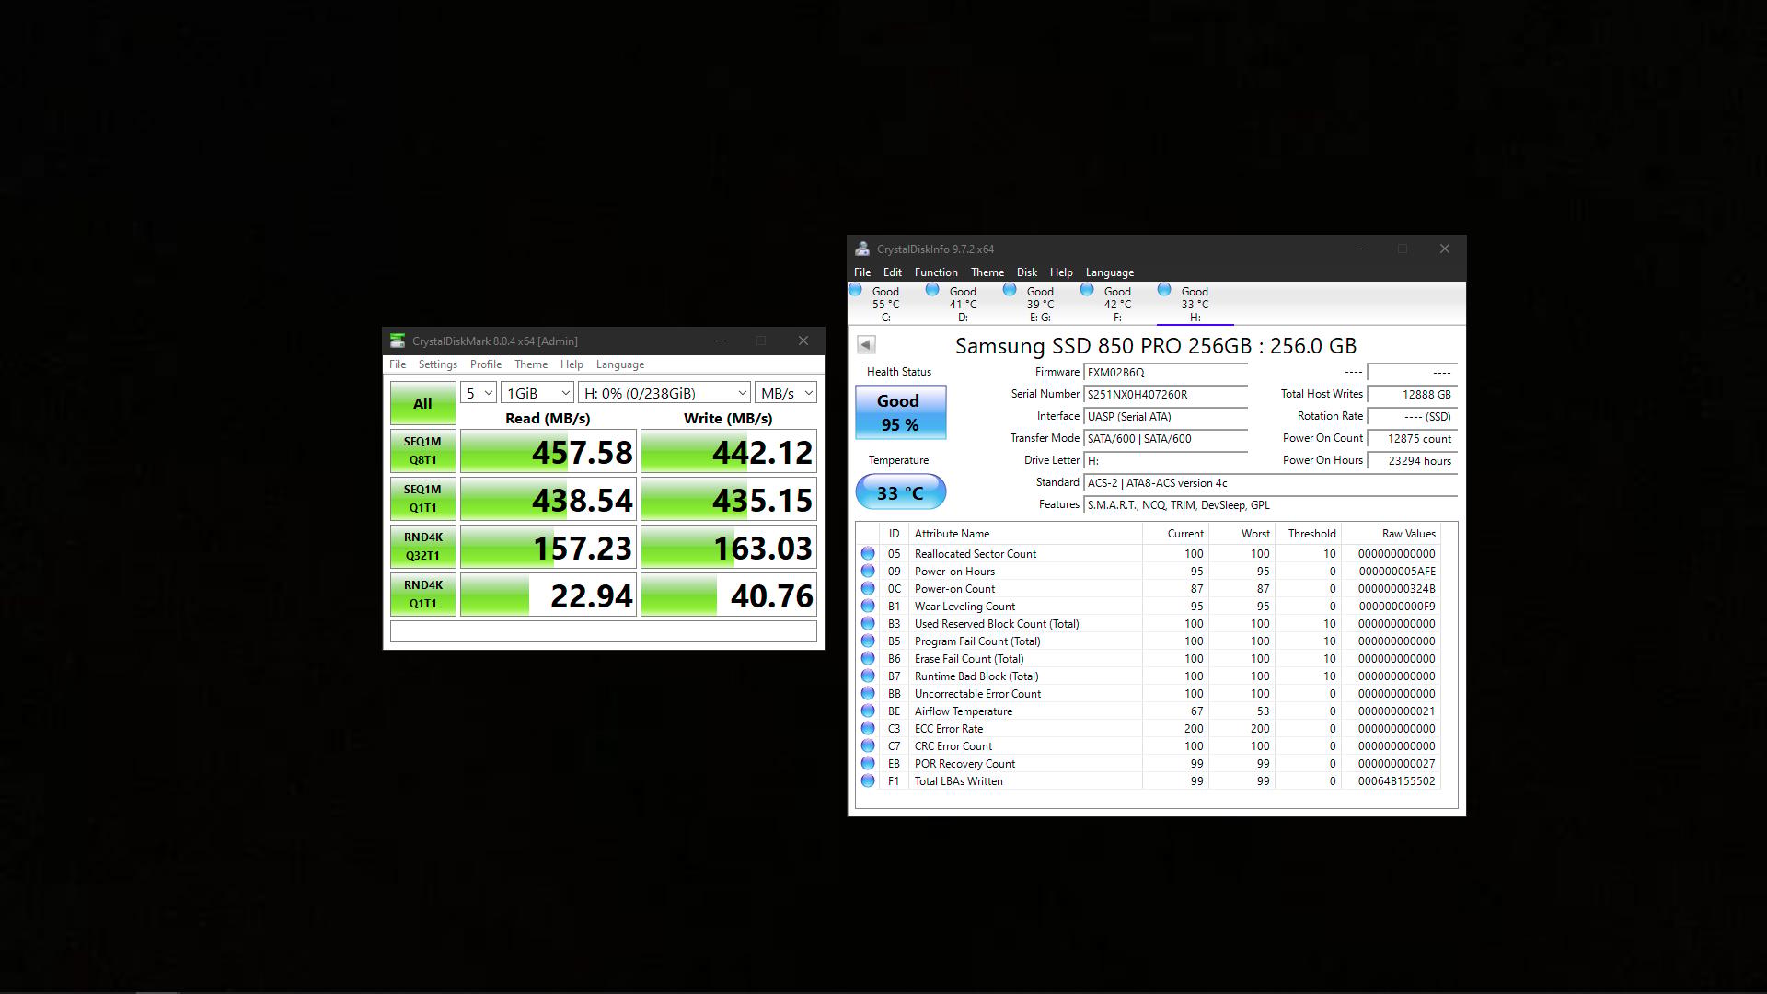Click the blue health orb of disk E: G:
The image size is (1767, 994).
point(1010,290)
